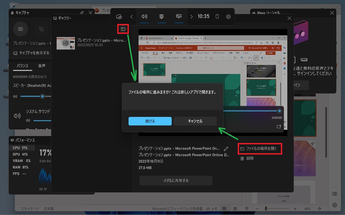The image size is (345, 215).
Task: Click 日本語 language in PowerPoint status bar
Action: pos(49,209)
